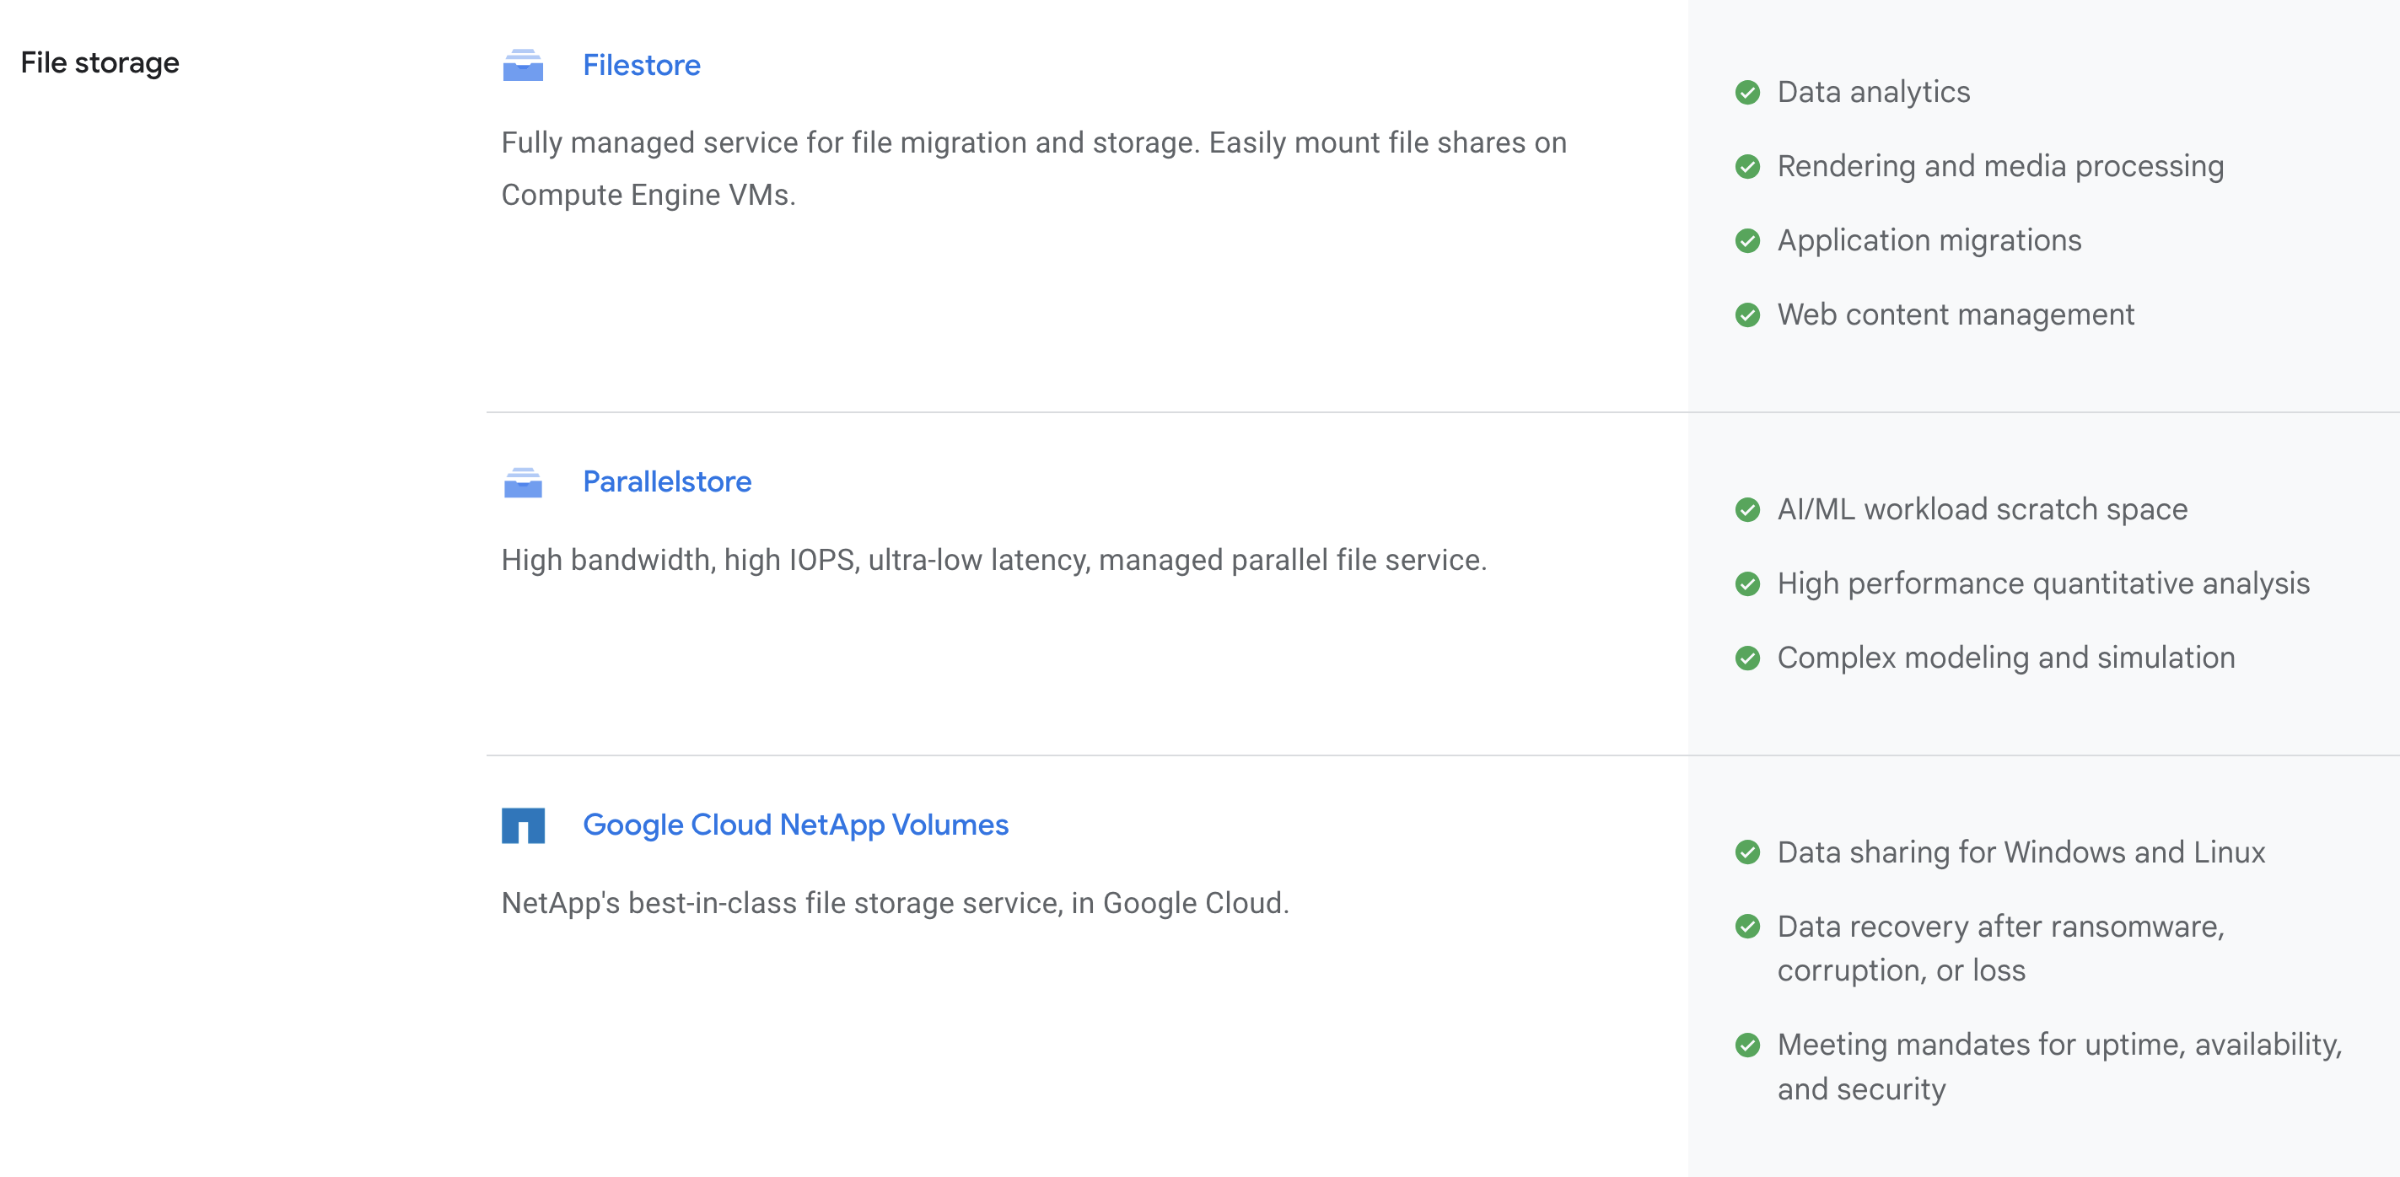Screen dimensions: 2400x1177
Task: Click checkmark beside Rendering and media processing
Action: (x=1747, y=167)
